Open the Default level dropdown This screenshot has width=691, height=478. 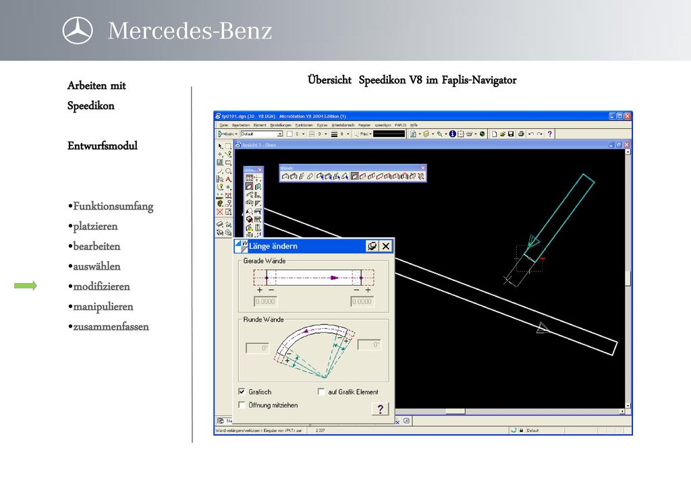[280, 133]
